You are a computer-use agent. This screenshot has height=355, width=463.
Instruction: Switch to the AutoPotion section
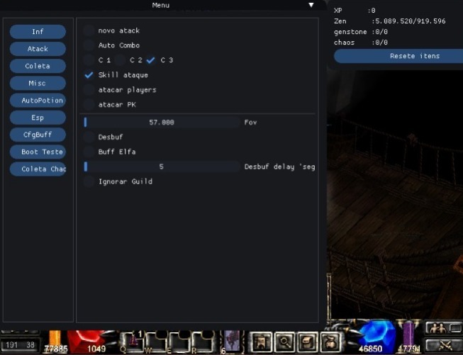pos(38,101)
